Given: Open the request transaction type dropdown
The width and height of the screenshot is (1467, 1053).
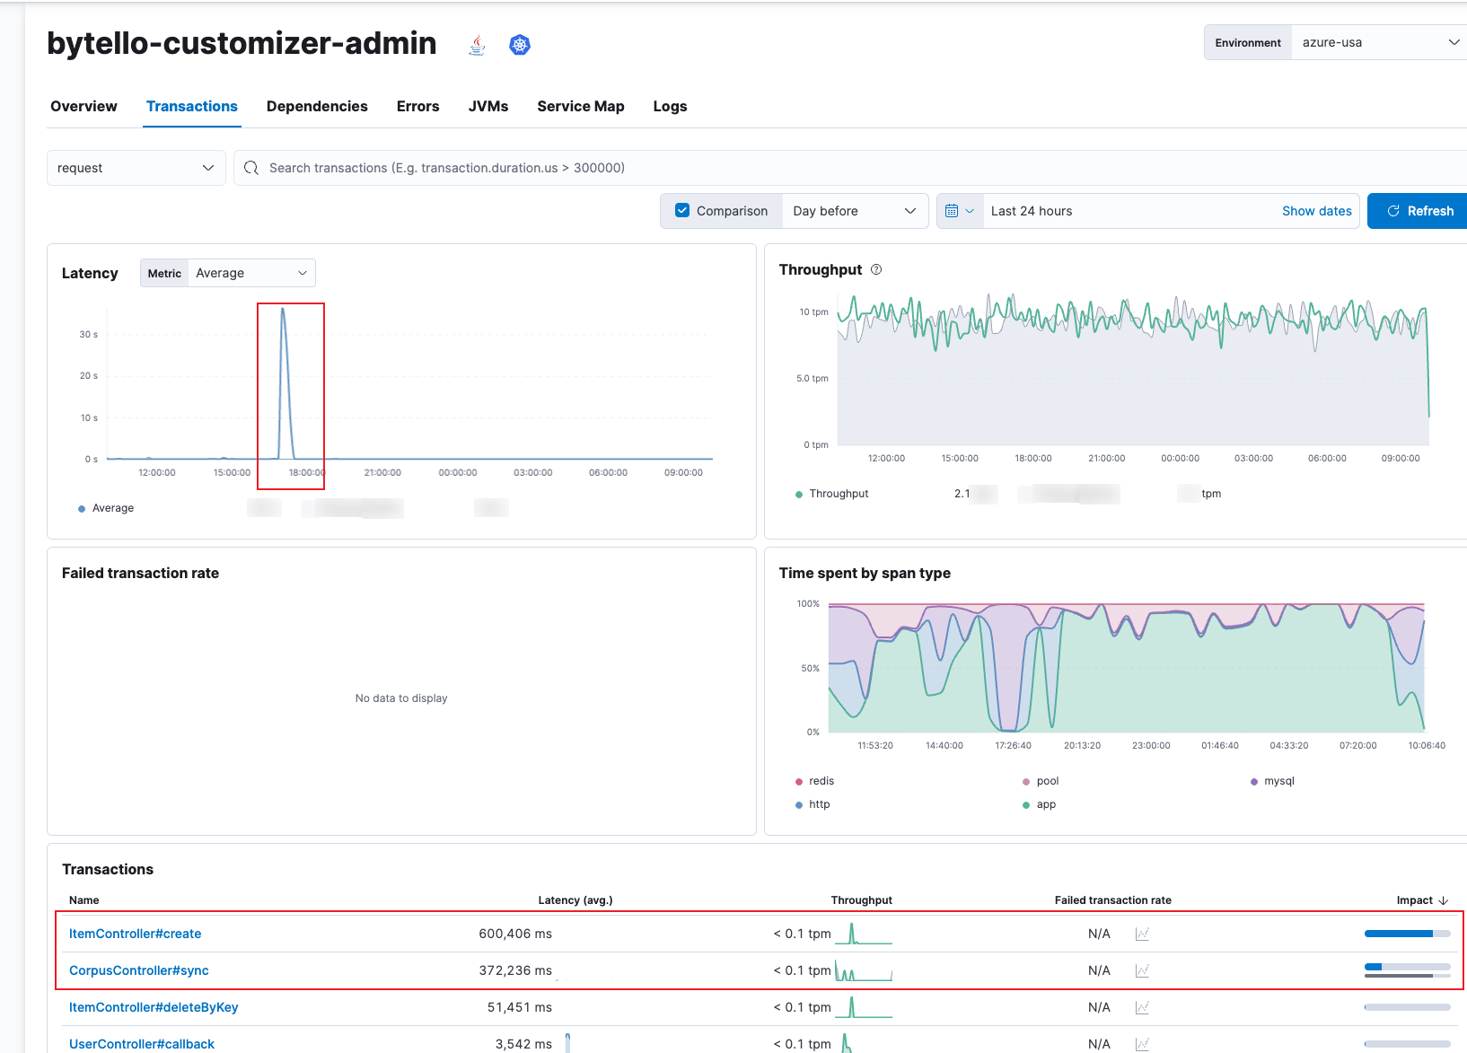Looking at the screenshot, I should point(136,168).
